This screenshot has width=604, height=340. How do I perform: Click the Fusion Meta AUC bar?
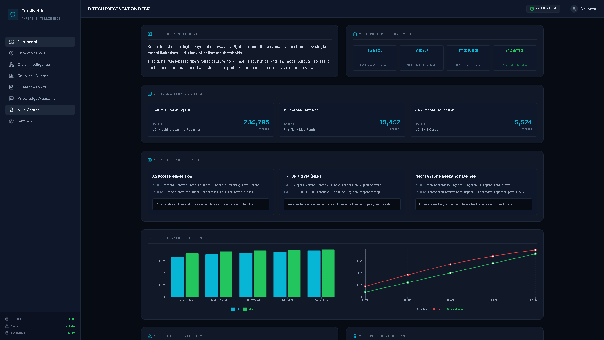tap(328, 273)
